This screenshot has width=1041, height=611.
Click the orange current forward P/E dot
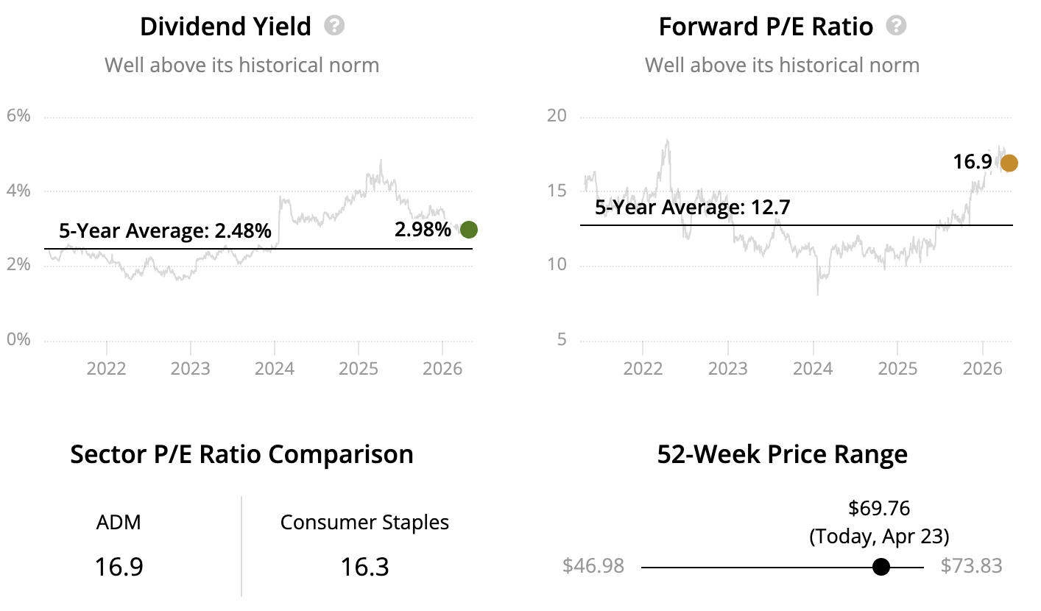coord(1009,163)
